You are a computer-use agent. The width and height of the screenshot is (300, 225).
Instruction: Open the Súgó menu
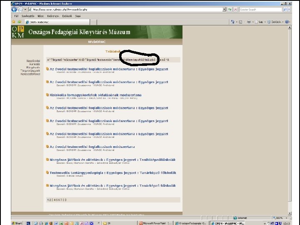(x=78, y=16)
